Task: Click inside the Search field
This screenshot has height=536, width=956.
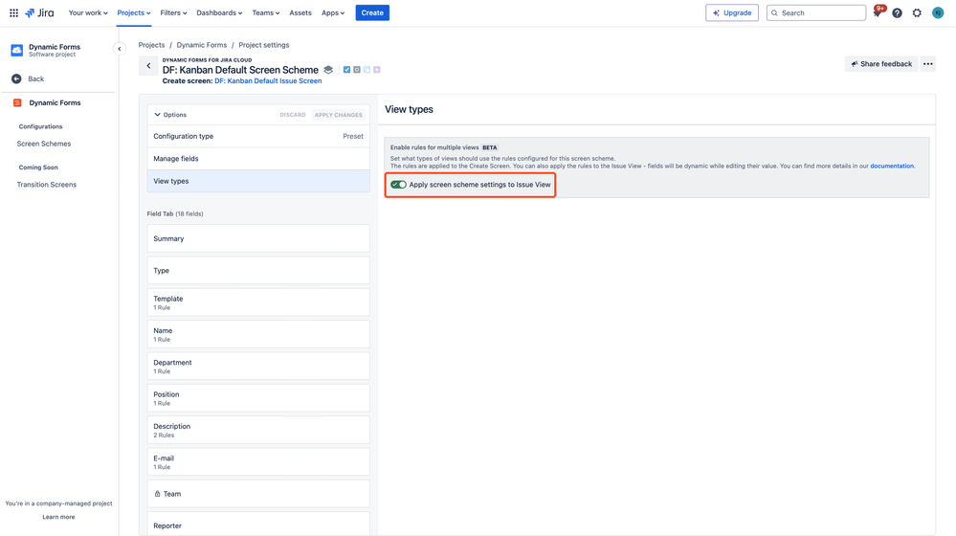Action: tap(816, 12)
